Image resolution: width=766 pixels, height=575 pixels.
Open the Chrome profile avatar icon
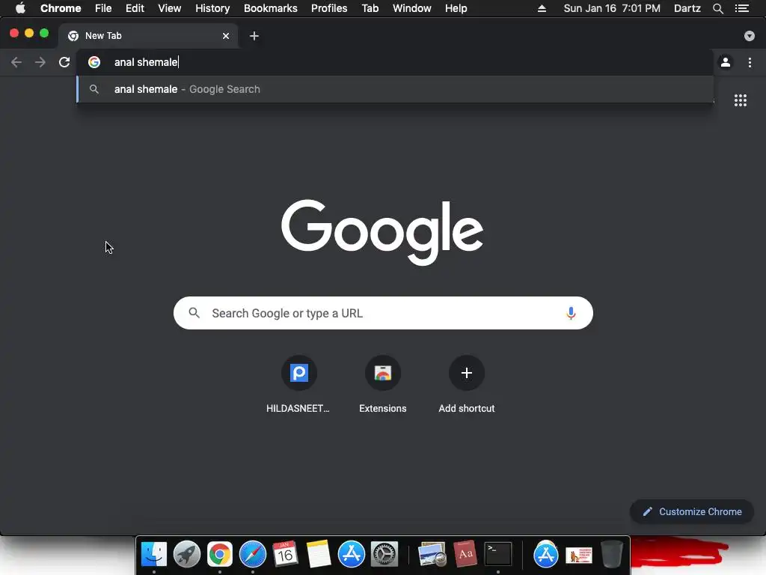coord(726,62)
